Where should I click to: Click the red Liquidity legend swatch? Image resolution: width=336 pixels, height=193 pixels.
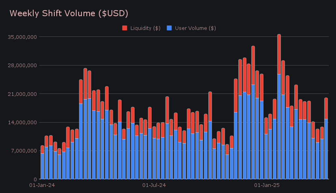[x=124, y=28]
